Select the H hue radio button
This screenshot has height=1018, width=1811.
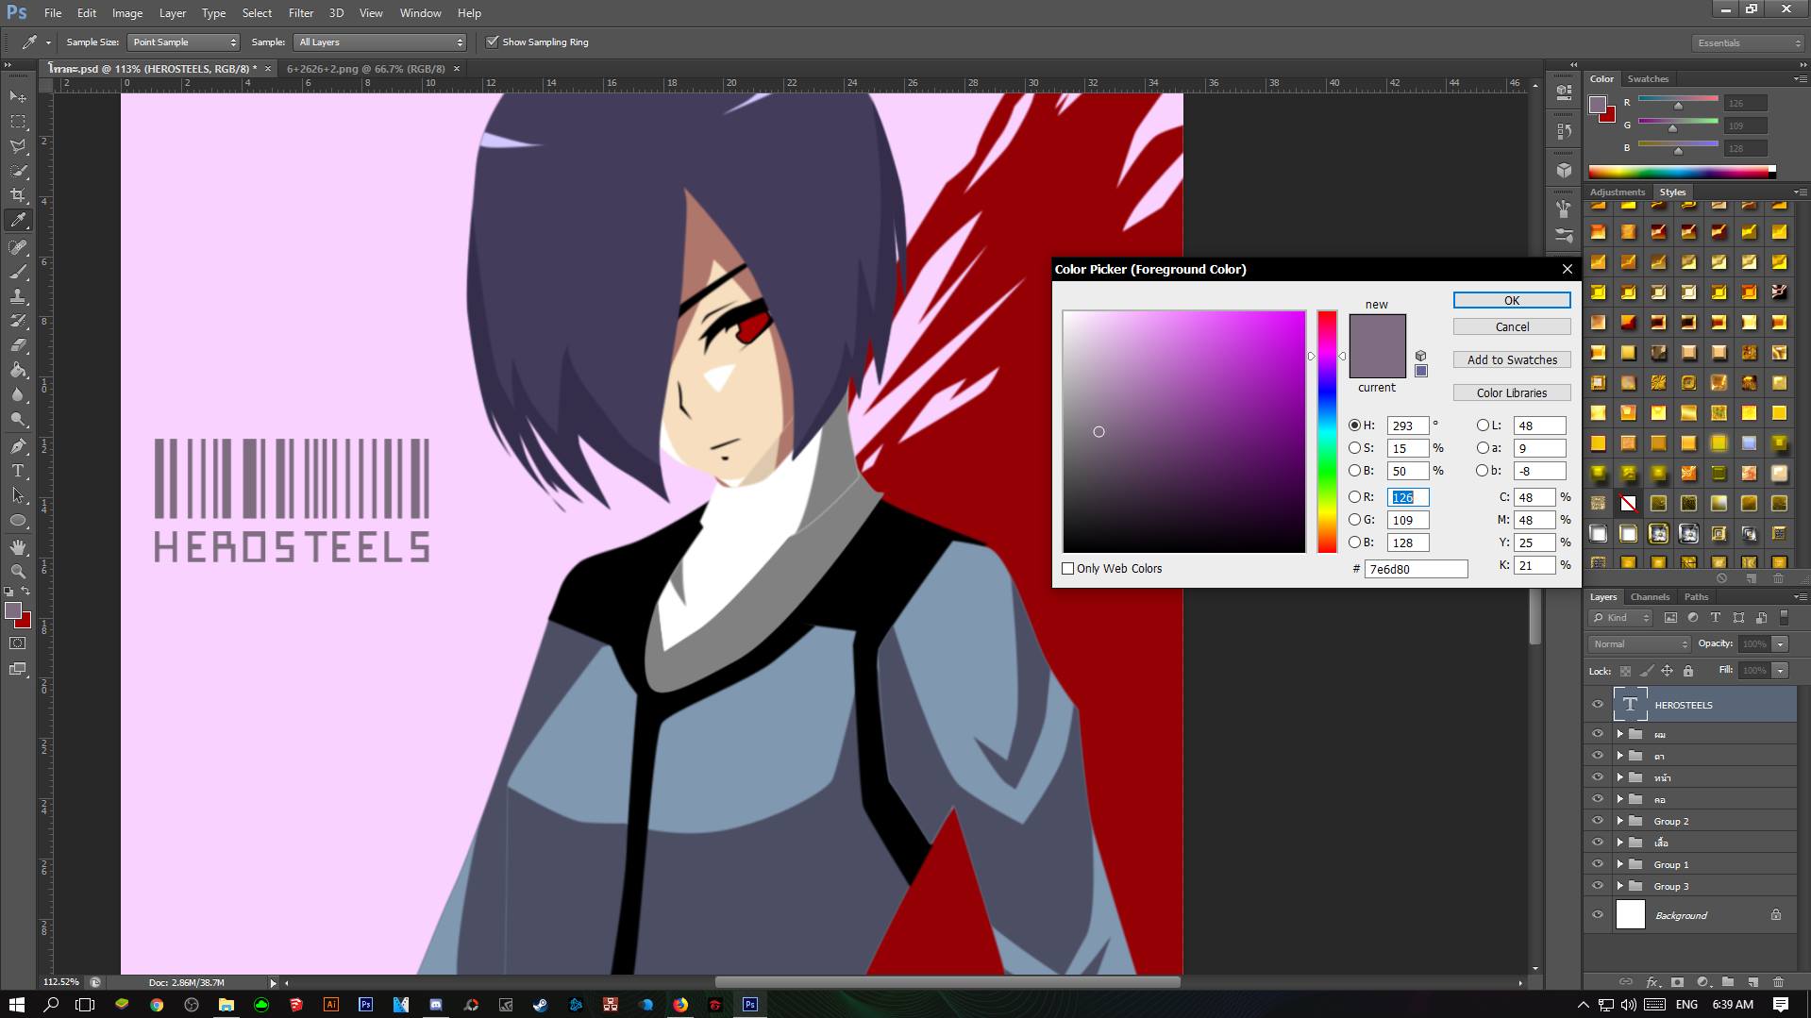pyautogui.click(x=1354, y=426)
